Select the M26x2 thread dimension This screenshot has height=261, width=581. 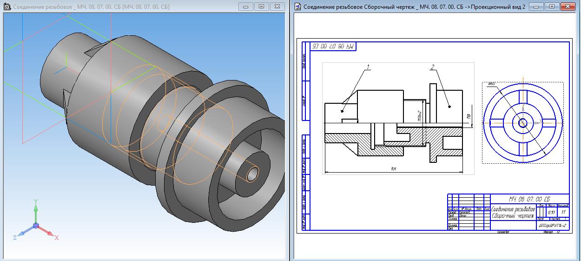click(x=419, y=115)
